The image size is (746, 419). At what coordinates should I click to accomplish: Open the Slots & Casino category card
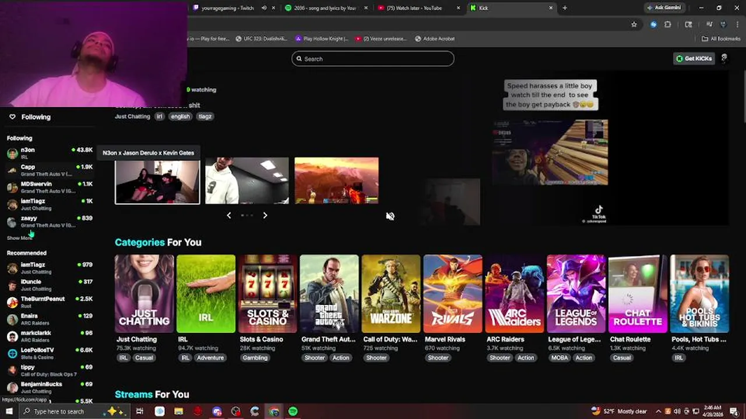pos(268,294)
